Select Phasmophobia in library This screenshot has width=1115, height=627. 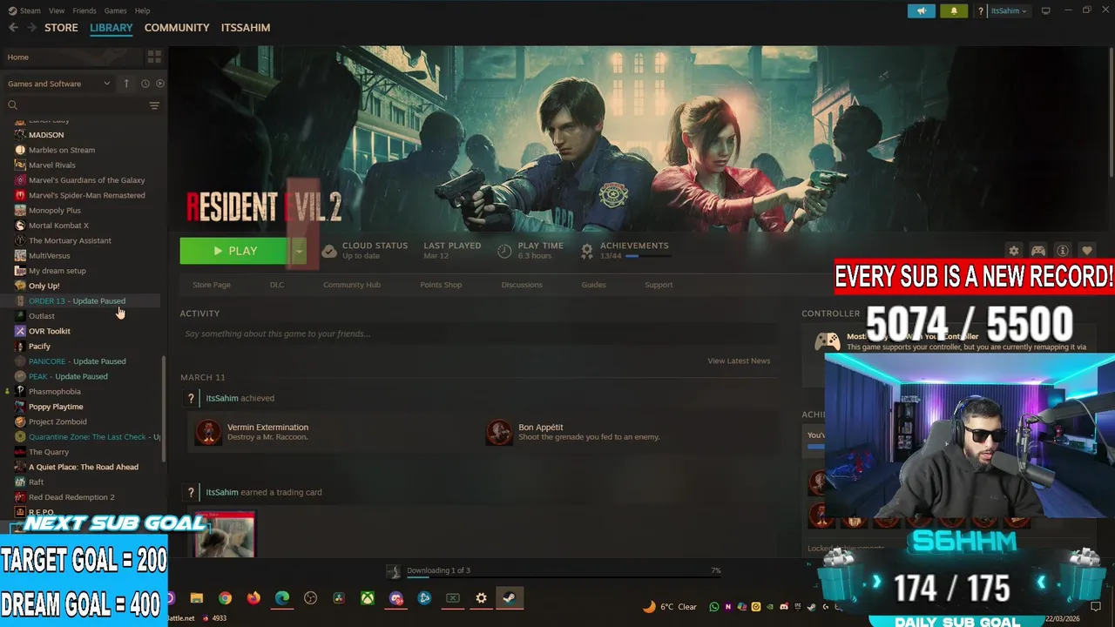54,392
